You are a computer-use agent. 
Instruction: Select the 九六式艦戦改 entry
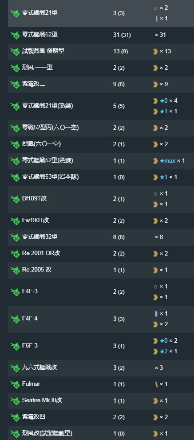pyautogui.click(x=101, y=368)
